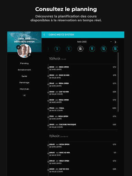The height and width of the screenshot is (176, 132).
Task: Select day 9 circle in calendar
Action: tap(69, 49)
